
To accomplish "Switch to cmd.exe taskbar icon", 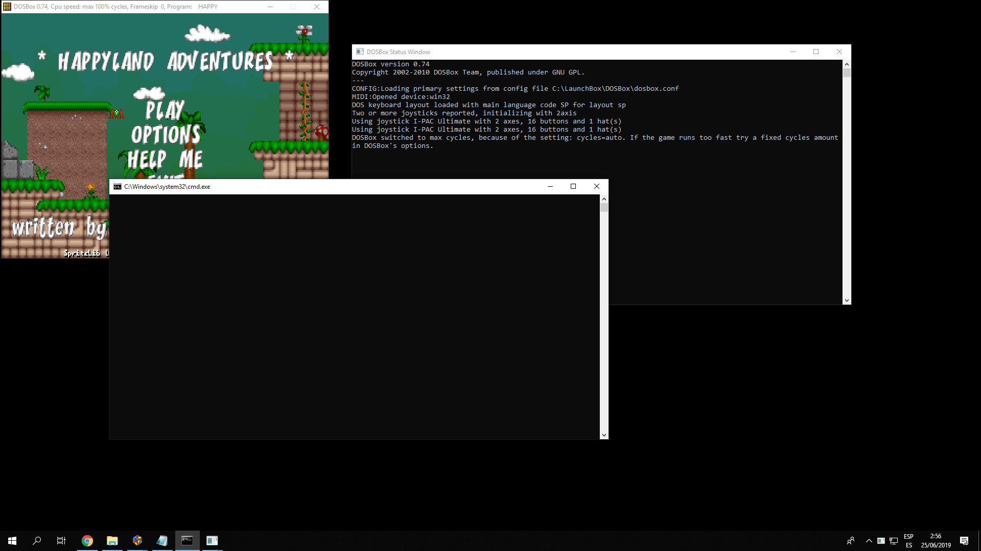I will pyautogui.click(x=188, y=541).
